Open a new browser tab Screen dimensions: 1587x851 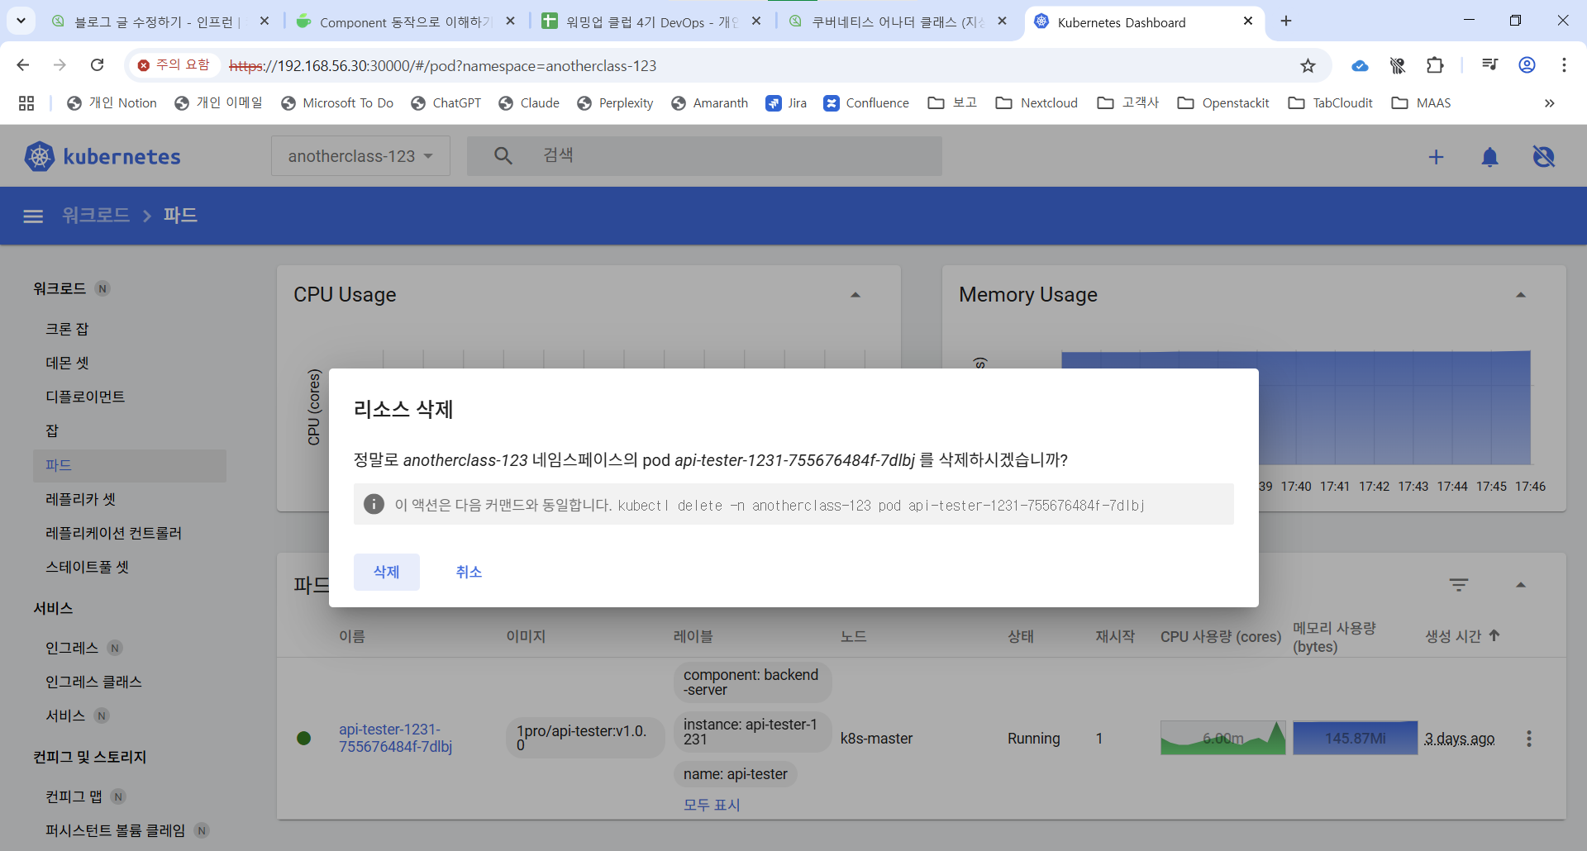[x=1286, y=21]
